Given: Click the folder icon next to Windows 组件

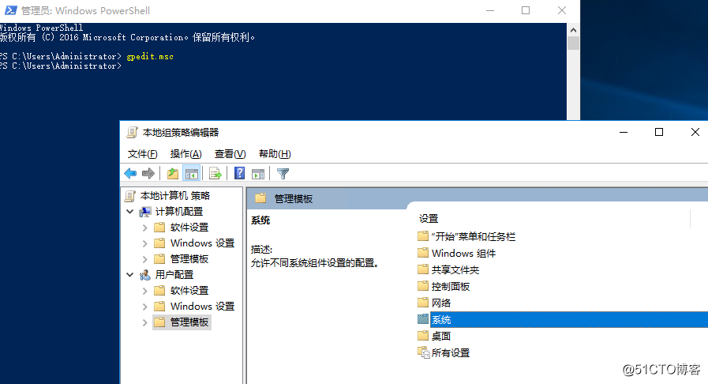Looking at the screenshot, I should coord(423,253).
